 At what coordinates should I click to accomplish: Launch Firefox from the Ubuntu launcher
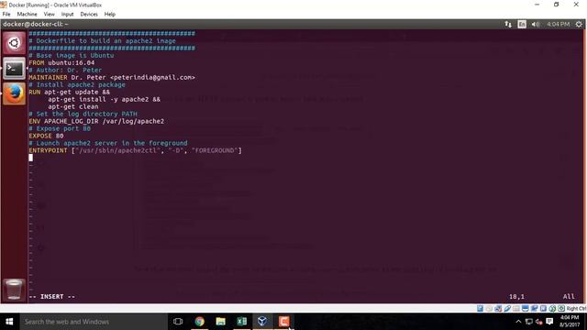tap(14, 93)
